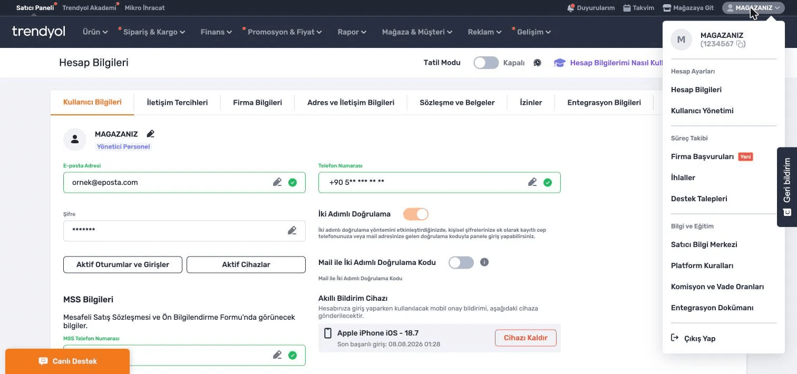This screenshot has height=374, width=797.
Task: Expand the Ürün menu
Action: [x=95, y=32]
